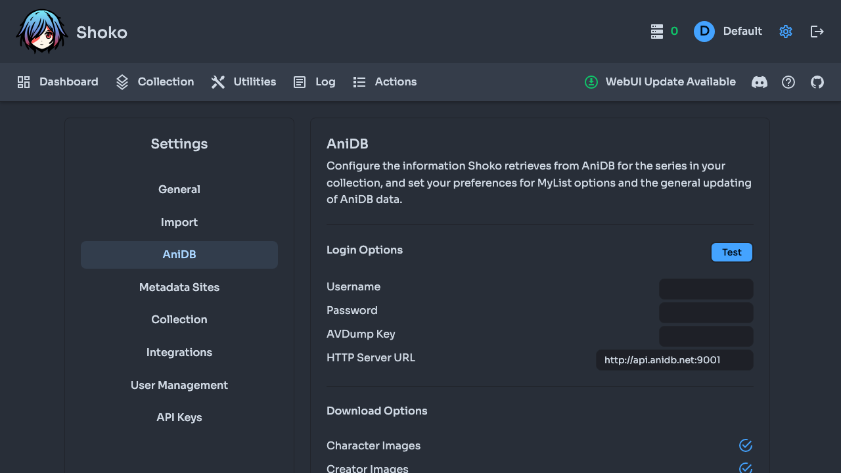
Task: Focus the AVDump Key input field
Action: pos(706,336)
